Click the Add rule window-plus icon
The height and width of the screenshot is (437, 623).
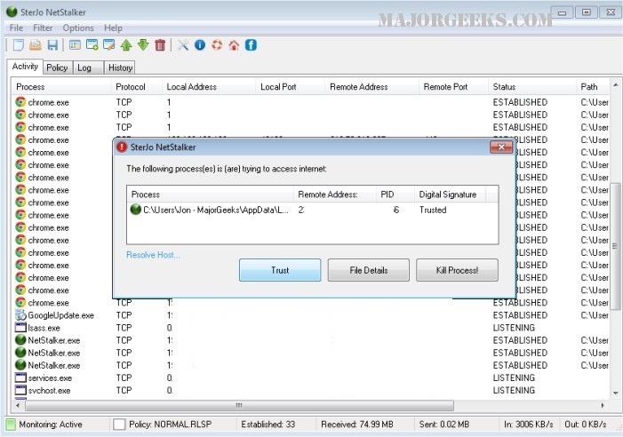tap(92, 44)
